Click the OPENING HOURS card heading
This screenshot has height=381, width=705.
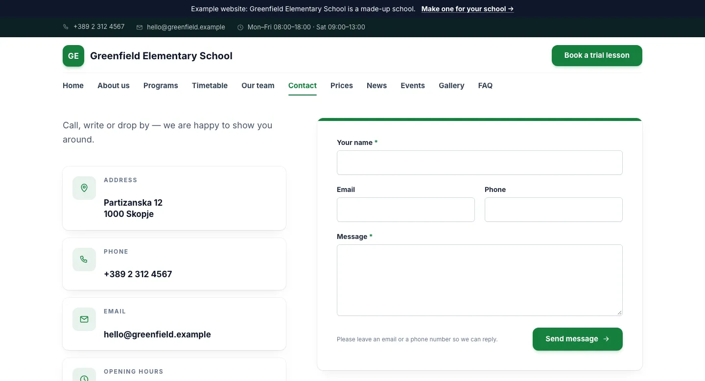(134, 372)
